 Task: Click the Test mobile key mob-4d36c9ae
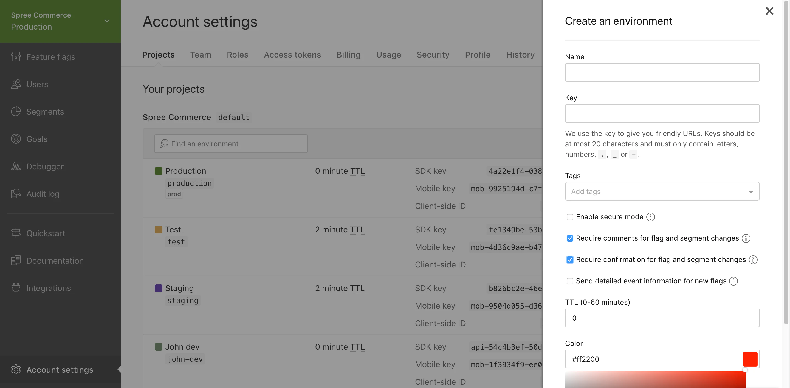(x=506, y=247)
